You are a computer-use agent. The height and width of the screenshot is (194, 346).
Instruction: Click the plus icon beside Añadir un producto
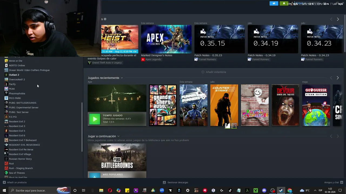4,182
